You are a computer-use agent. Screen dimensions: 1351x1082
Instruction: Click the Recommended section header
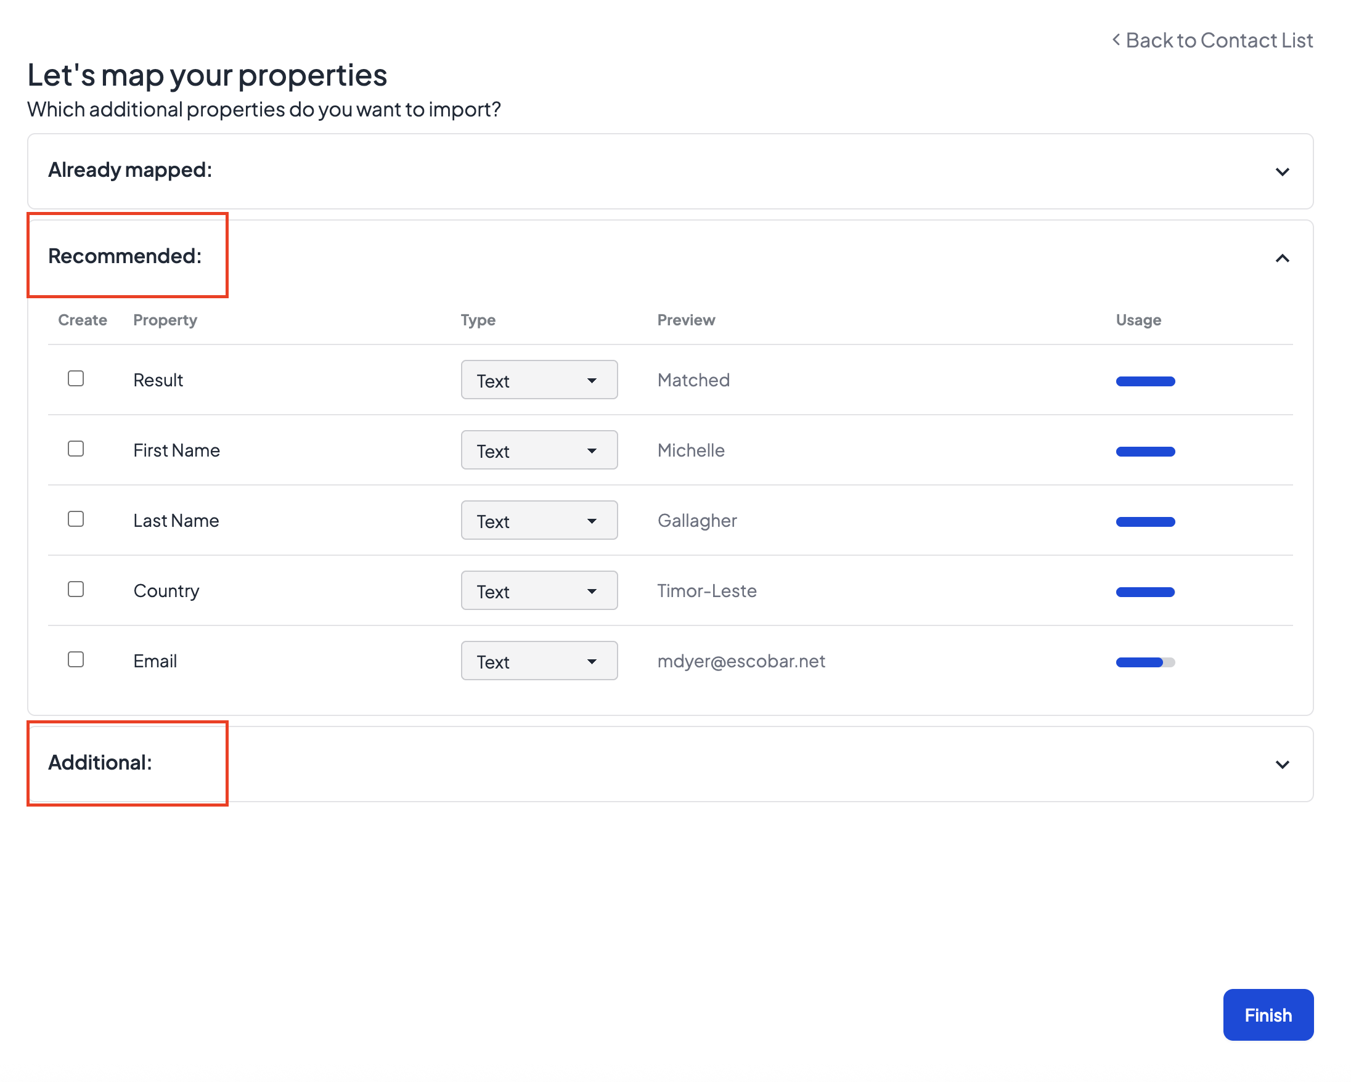tap(124, 256)
